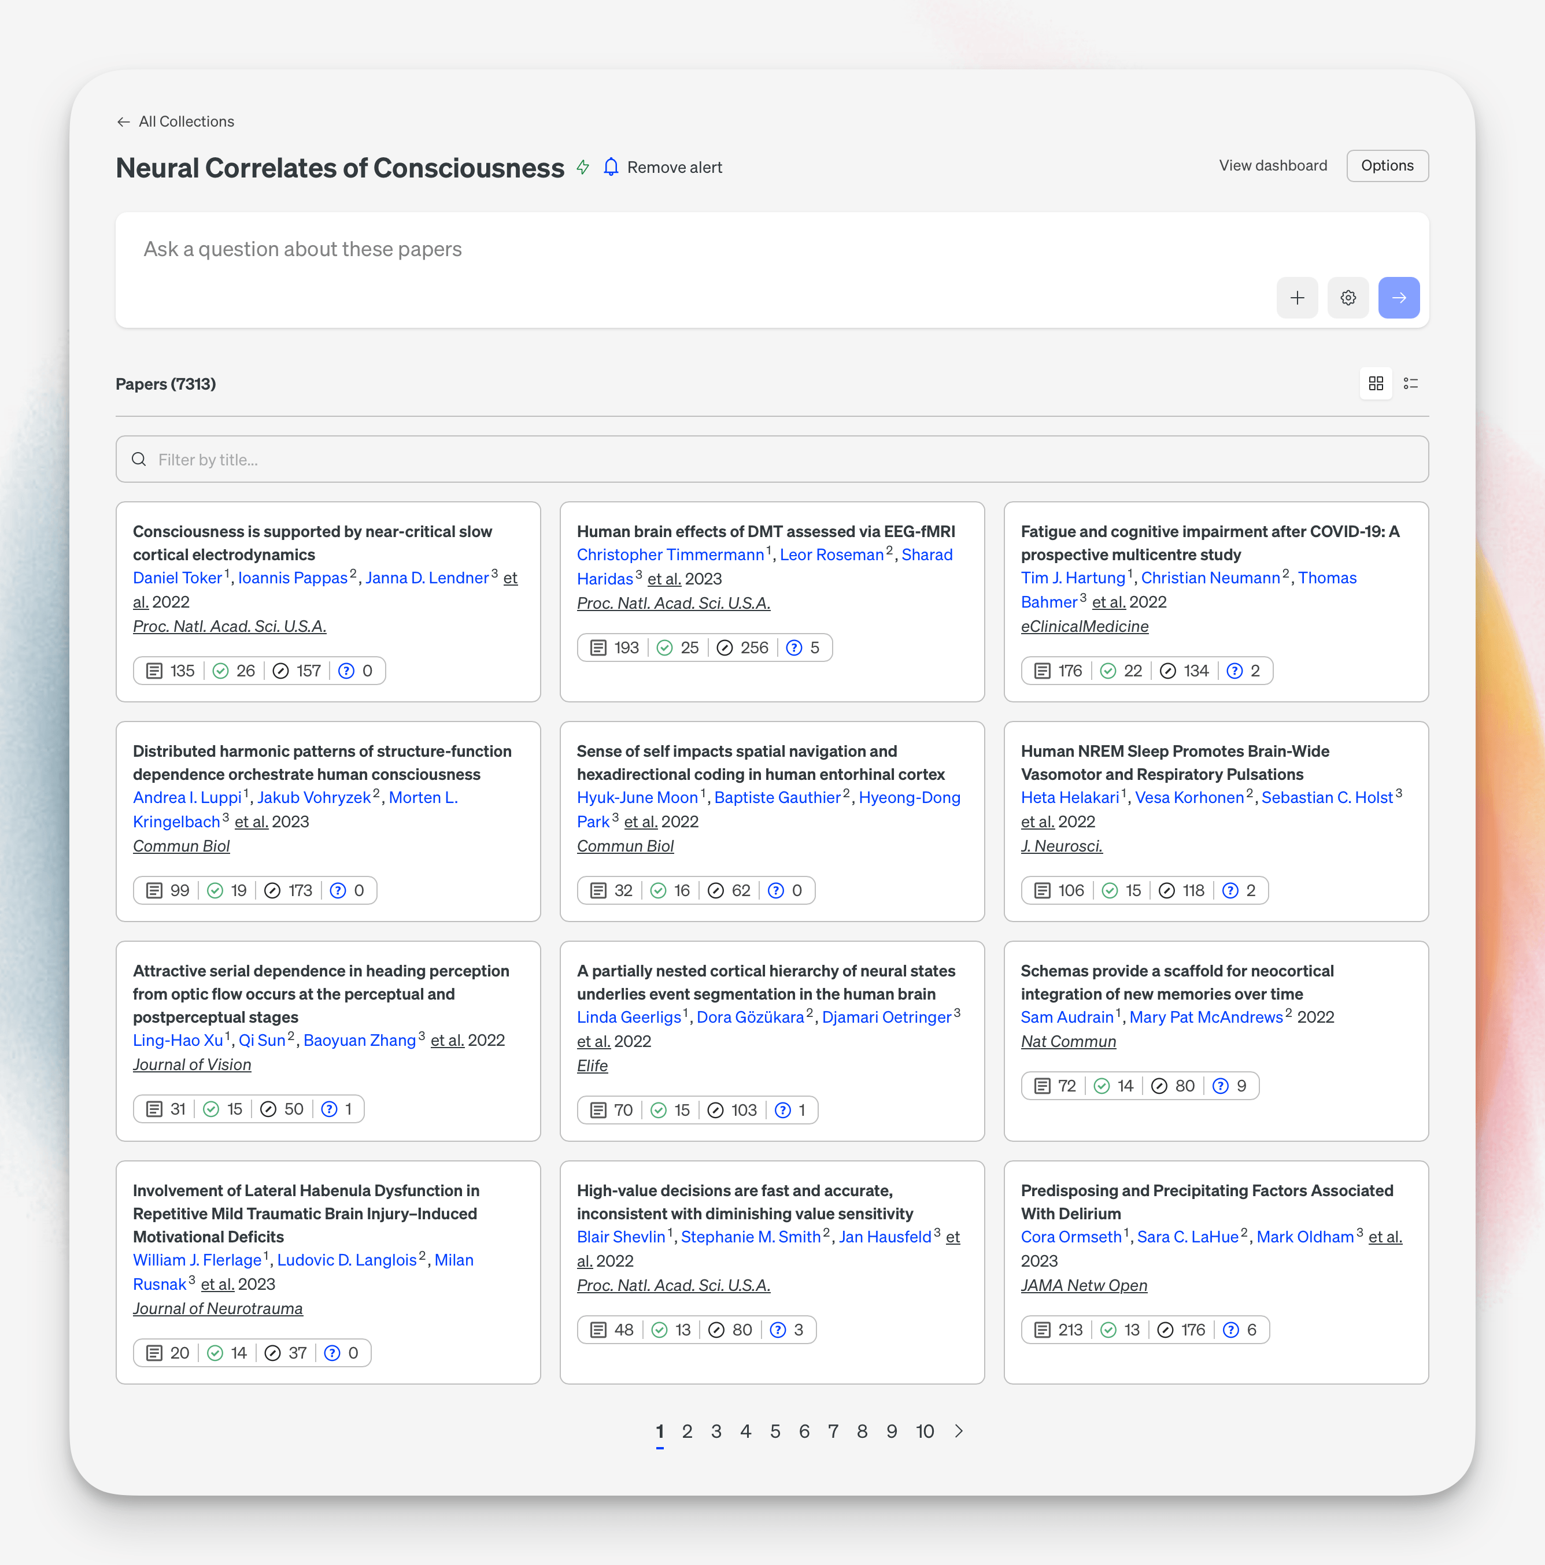The height and width of the screenshot is (1565, 1545).
Task: Open the High-value decisions paper
Action: 745,1202
